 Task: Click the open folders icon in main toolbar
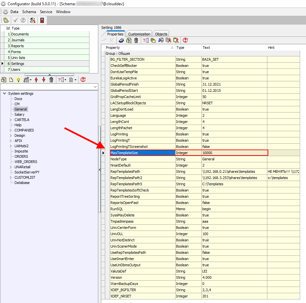tap(6, 20)
